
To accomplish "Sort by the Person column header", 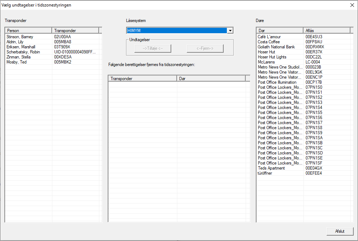I will point(28,31).
